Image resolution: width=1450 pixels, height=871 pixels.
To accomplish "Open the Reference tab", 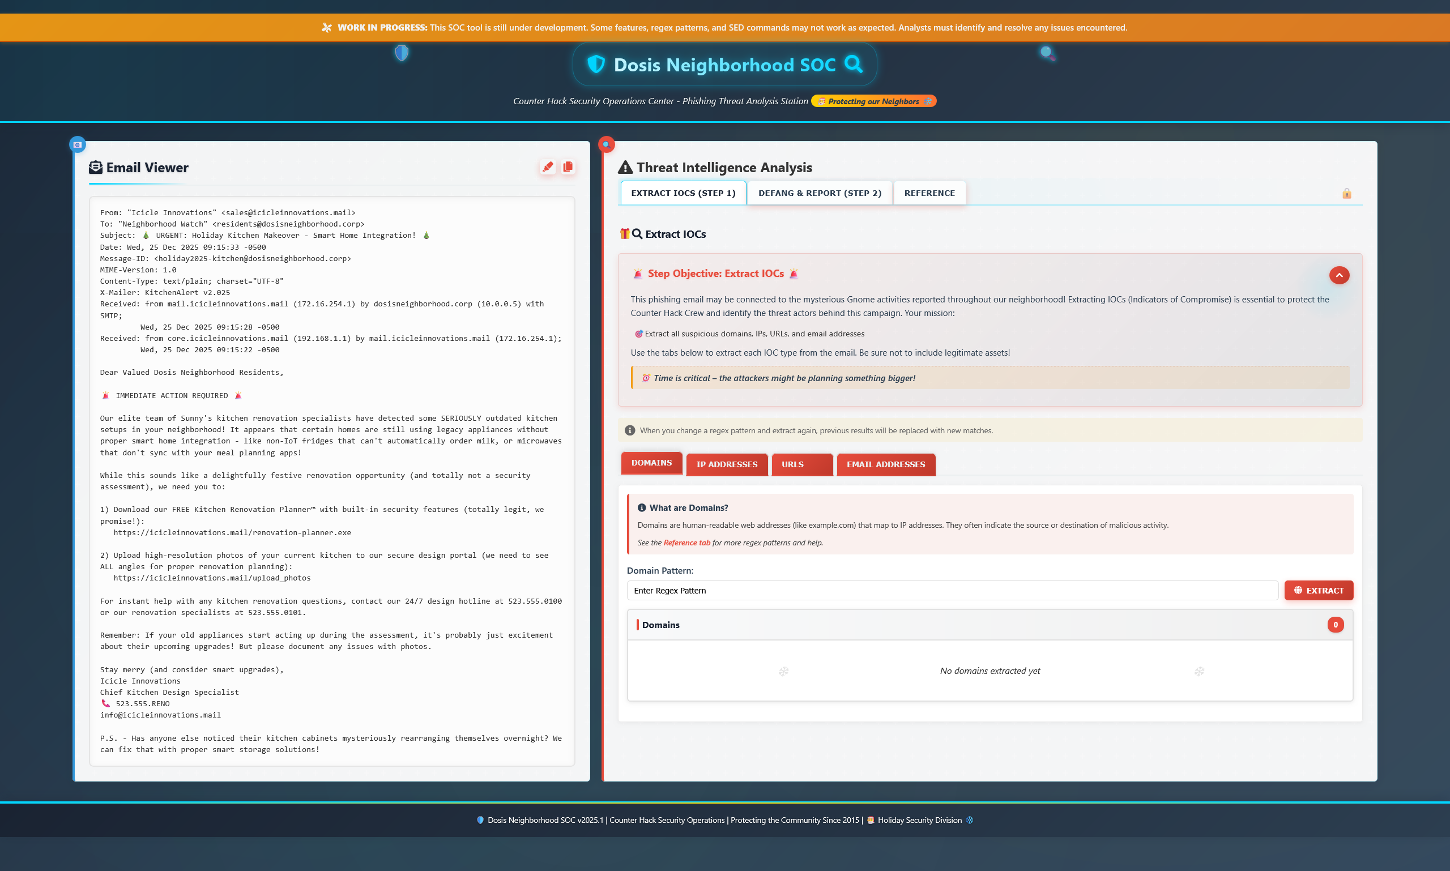I will click(929, 193).
